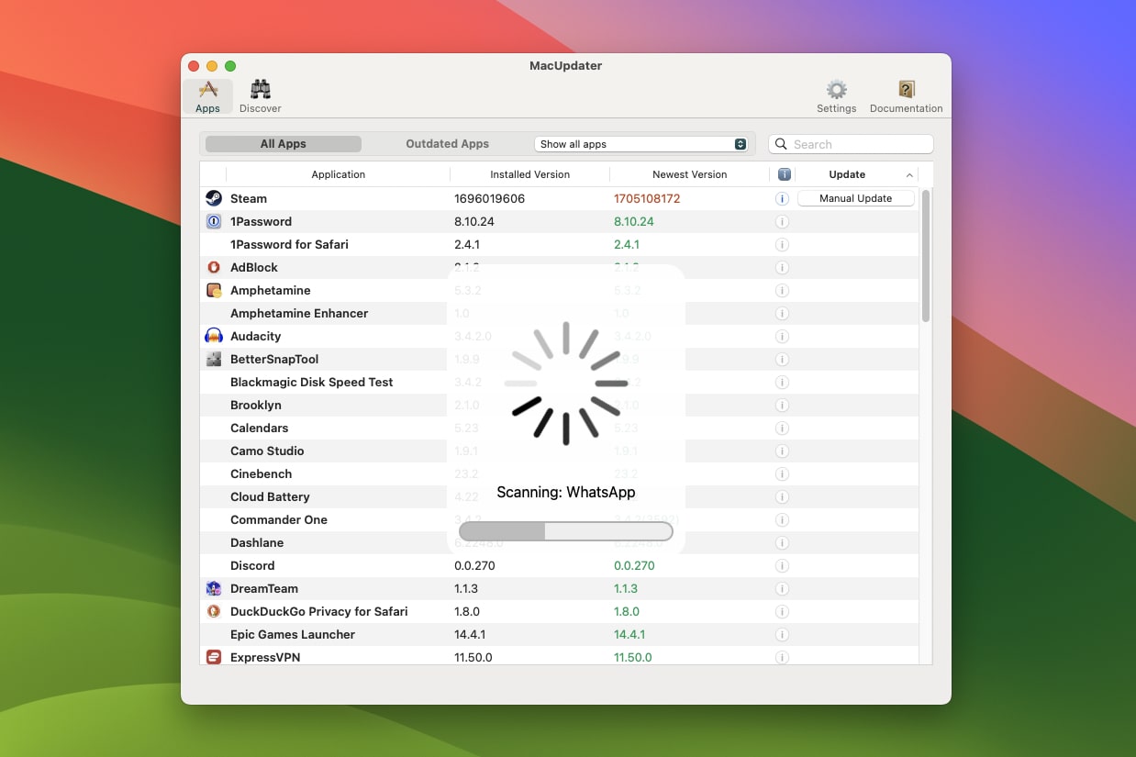Click the 1Password app icon
The height and width of the screenshot is (757, 1136).
(214, 221)
